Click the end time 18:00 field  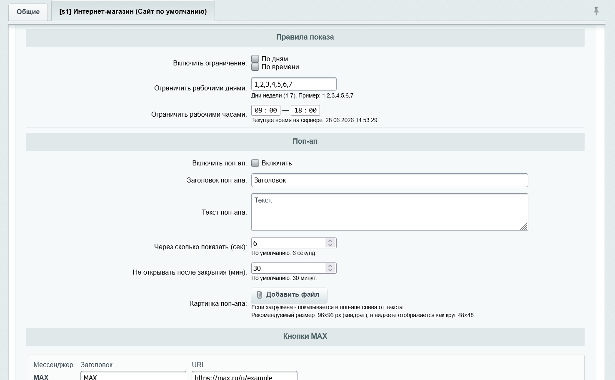[x=305, y=110]
